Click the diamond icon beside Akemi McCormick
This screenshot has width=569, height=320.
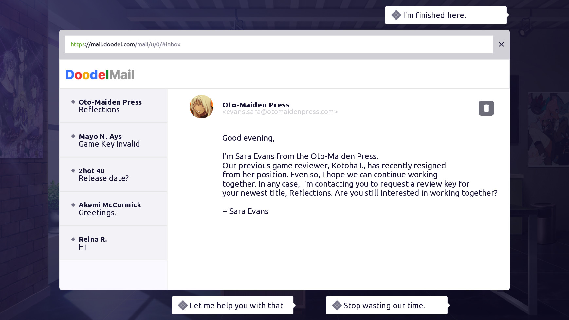[73, 205]
